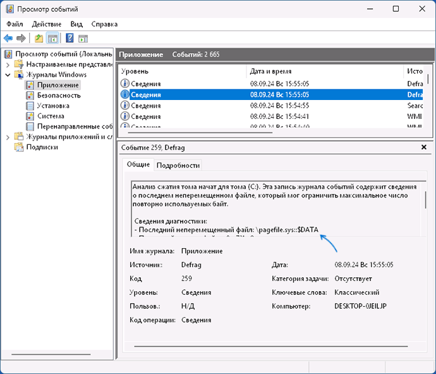Click info icon of 15:54:55 event
The image size is (436, 374).
click(125, 105)
